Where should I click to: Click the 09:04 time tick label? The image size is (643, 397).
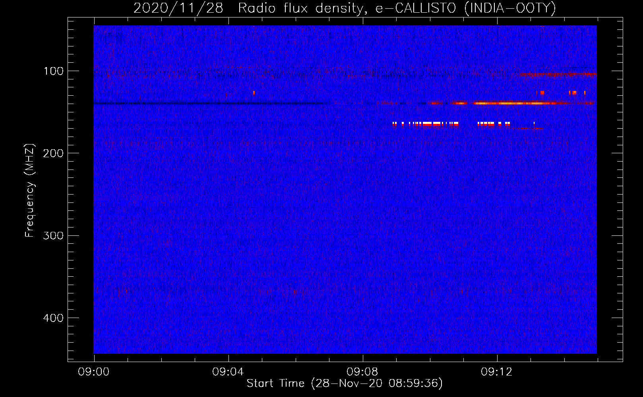click(x=228, y=372)
